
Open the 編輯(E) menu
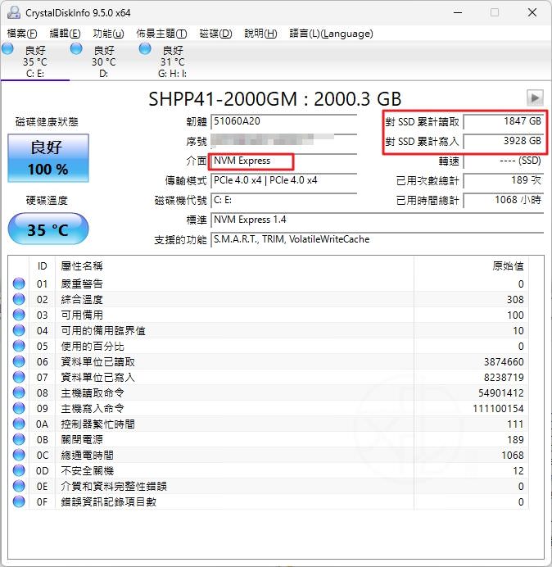point(65,34)
